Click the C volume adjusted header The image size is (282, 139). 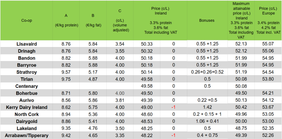(x=120, y=20)
